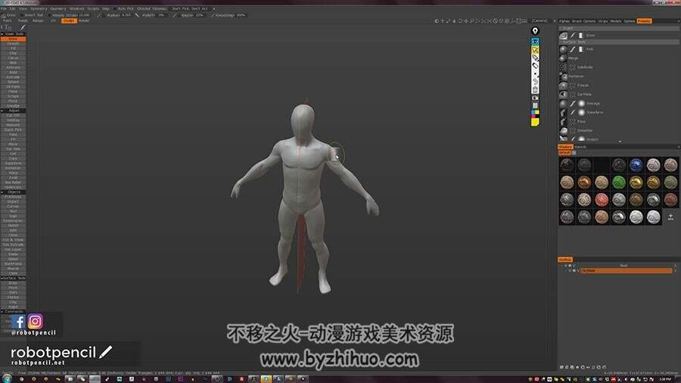
Task: Select the Flatten surface tool
Action: (13, 297)
